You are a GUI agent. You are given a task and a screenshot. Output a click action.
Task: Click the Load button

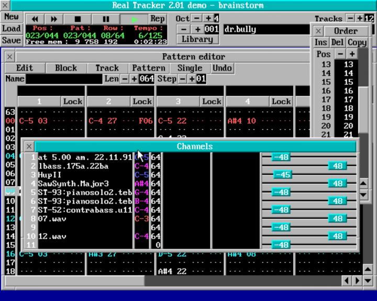click(11, 29)
